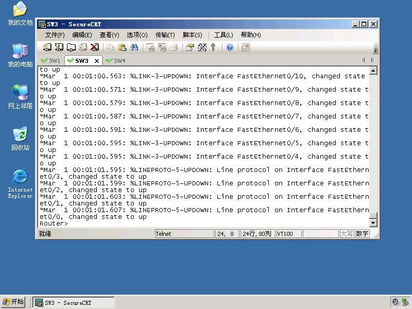Open the 查看(V) menu
This screenshot has height=309, width=412.
pos(109,35)
